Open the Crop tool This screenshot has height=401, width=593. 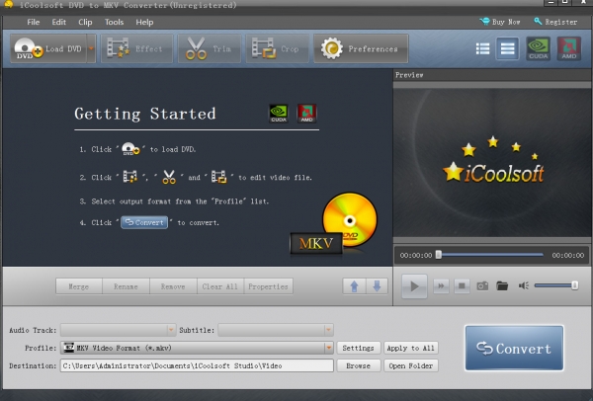[x=277, y=48]
